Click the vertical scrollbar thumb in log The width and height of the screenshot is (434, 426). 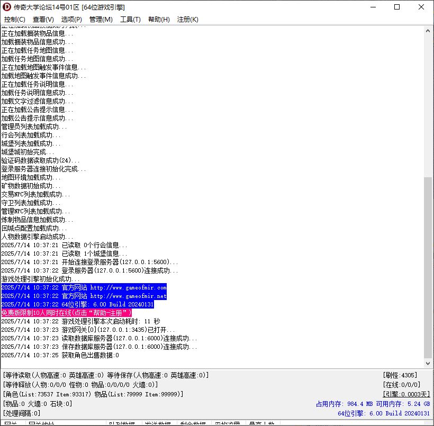[x=428, y=267]
